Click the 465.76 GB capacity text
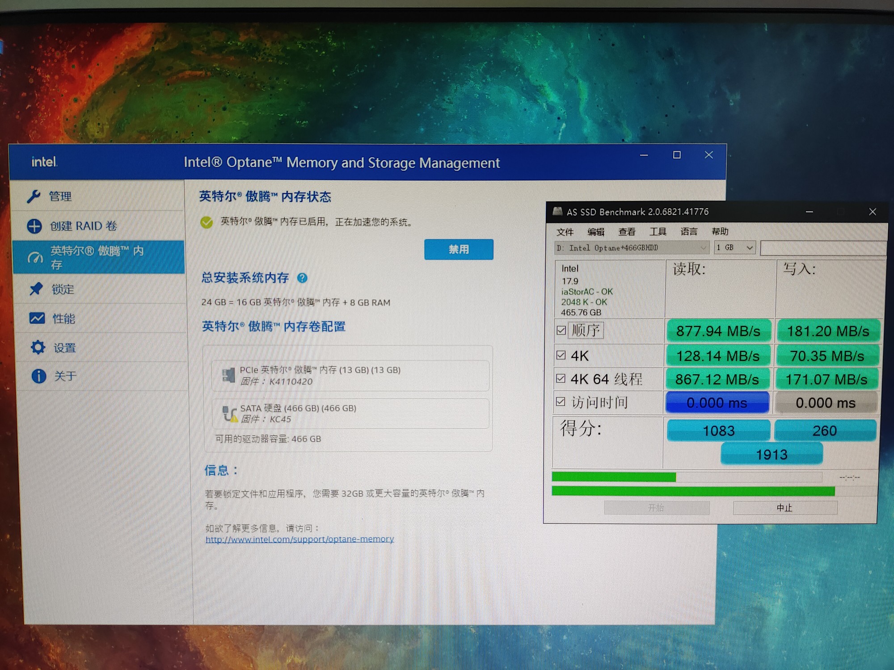Screen dimensions: 894x670 click(581, 312)
